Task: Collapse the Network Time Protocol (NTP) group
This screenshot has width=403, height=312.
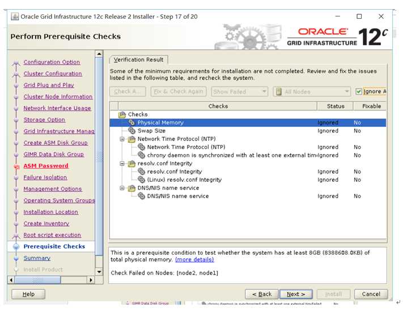Action: click(122, 139)
